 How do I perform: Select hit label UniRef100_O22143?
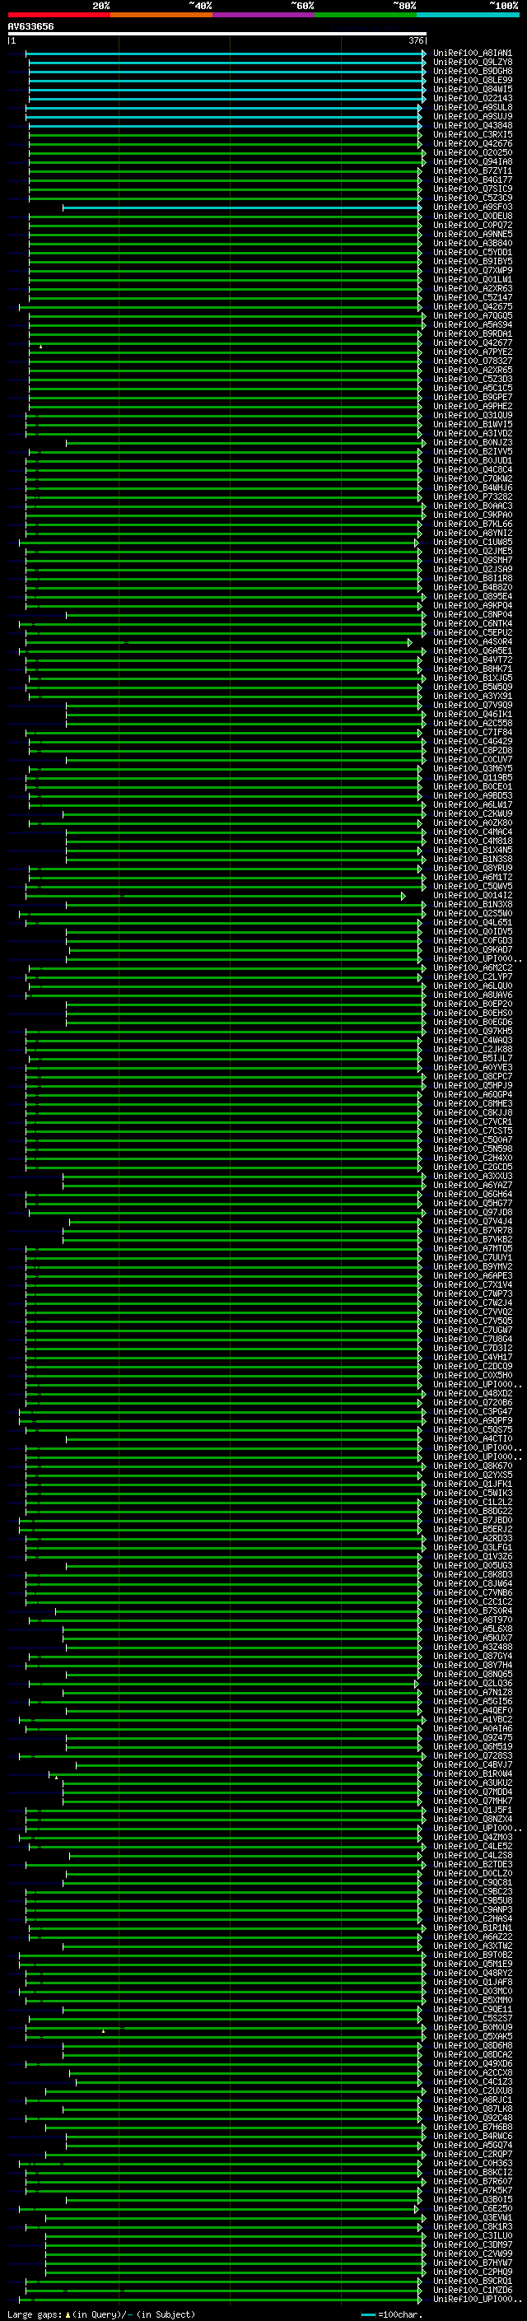tap(473, 98)
